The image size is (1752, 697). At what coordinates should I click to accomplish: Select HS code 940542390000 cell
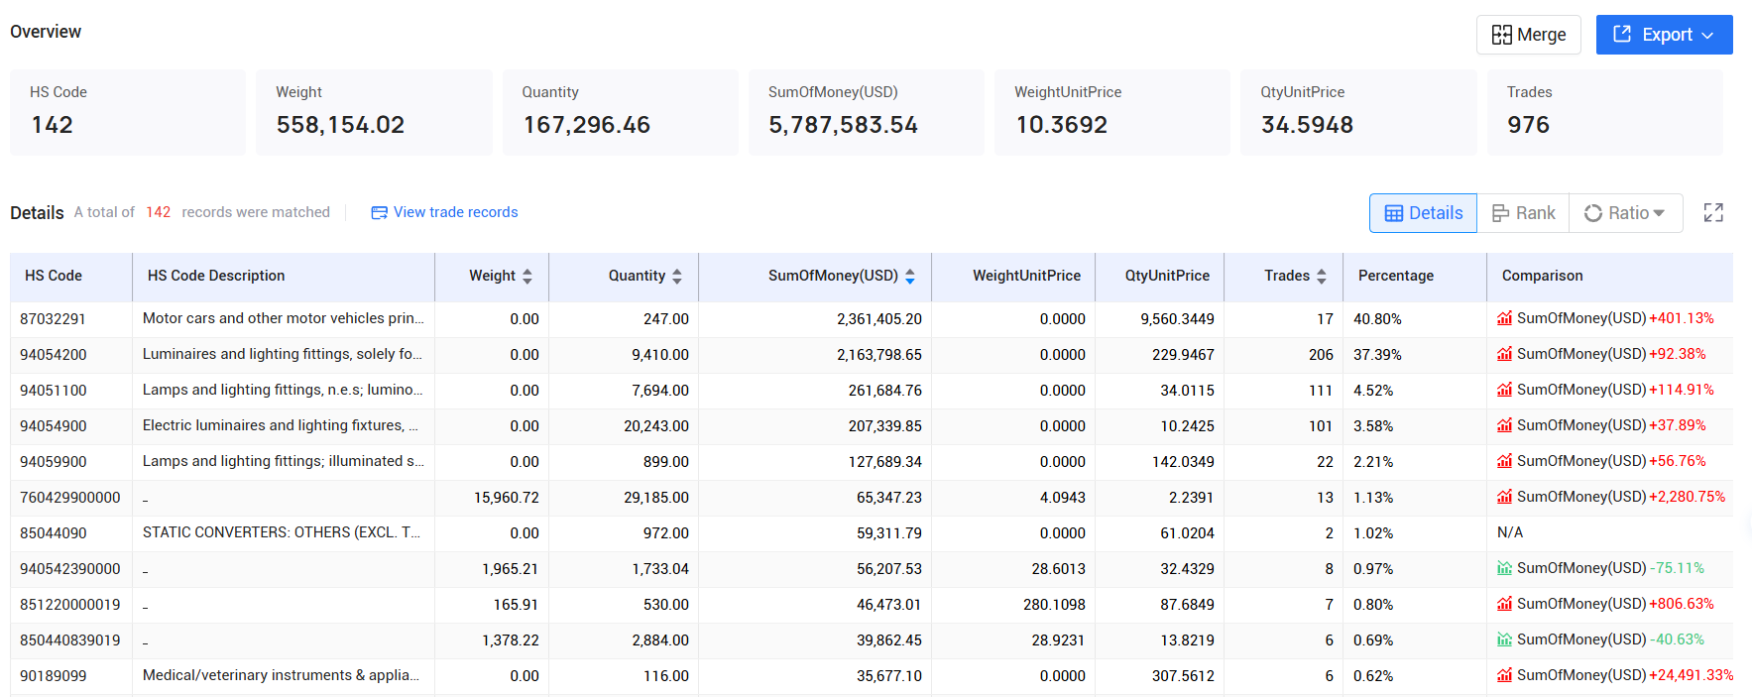click(70, 569)
